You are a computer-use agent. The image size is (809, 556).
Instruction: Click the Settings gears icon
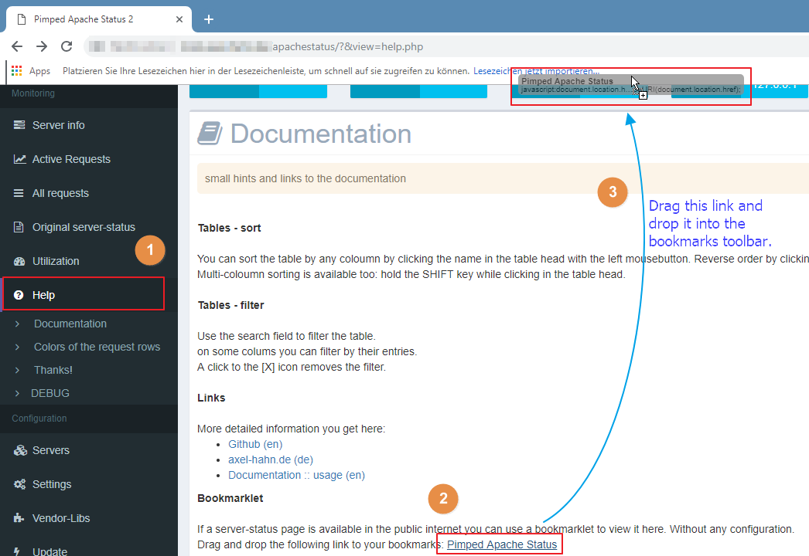pos(19,484)
